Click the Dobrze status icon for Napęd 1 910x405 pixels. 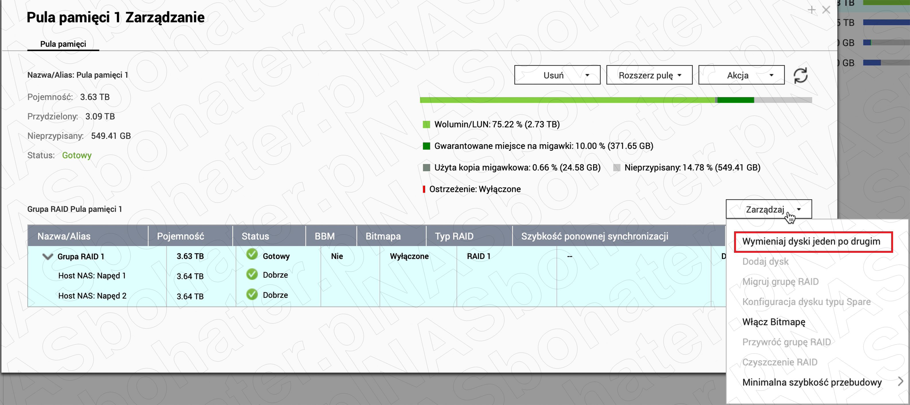coord(252,274)
